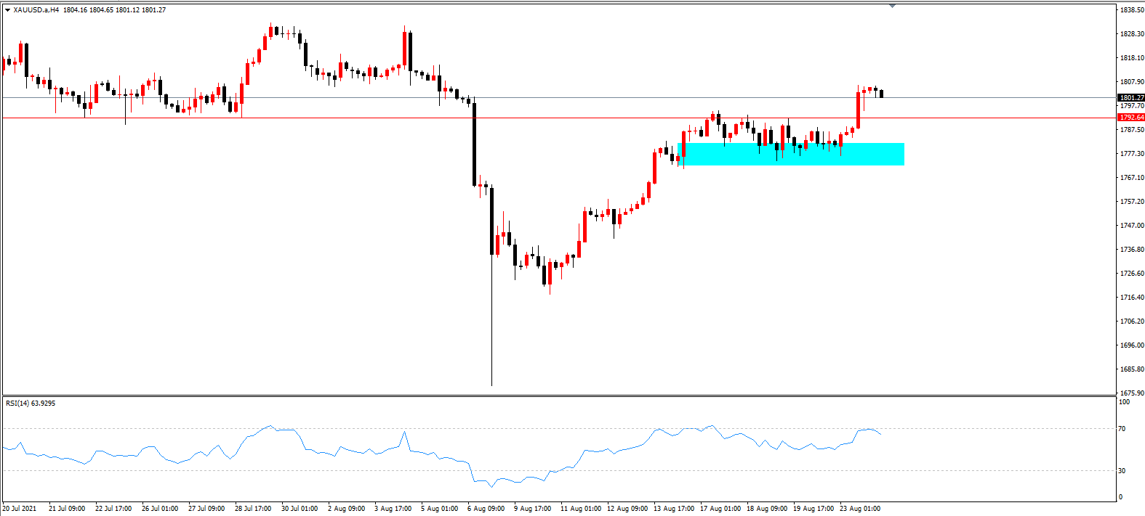The image size is (1145, 516).
Task: Click the 20 Jul 2021 date label
Action: pos(20,509)
